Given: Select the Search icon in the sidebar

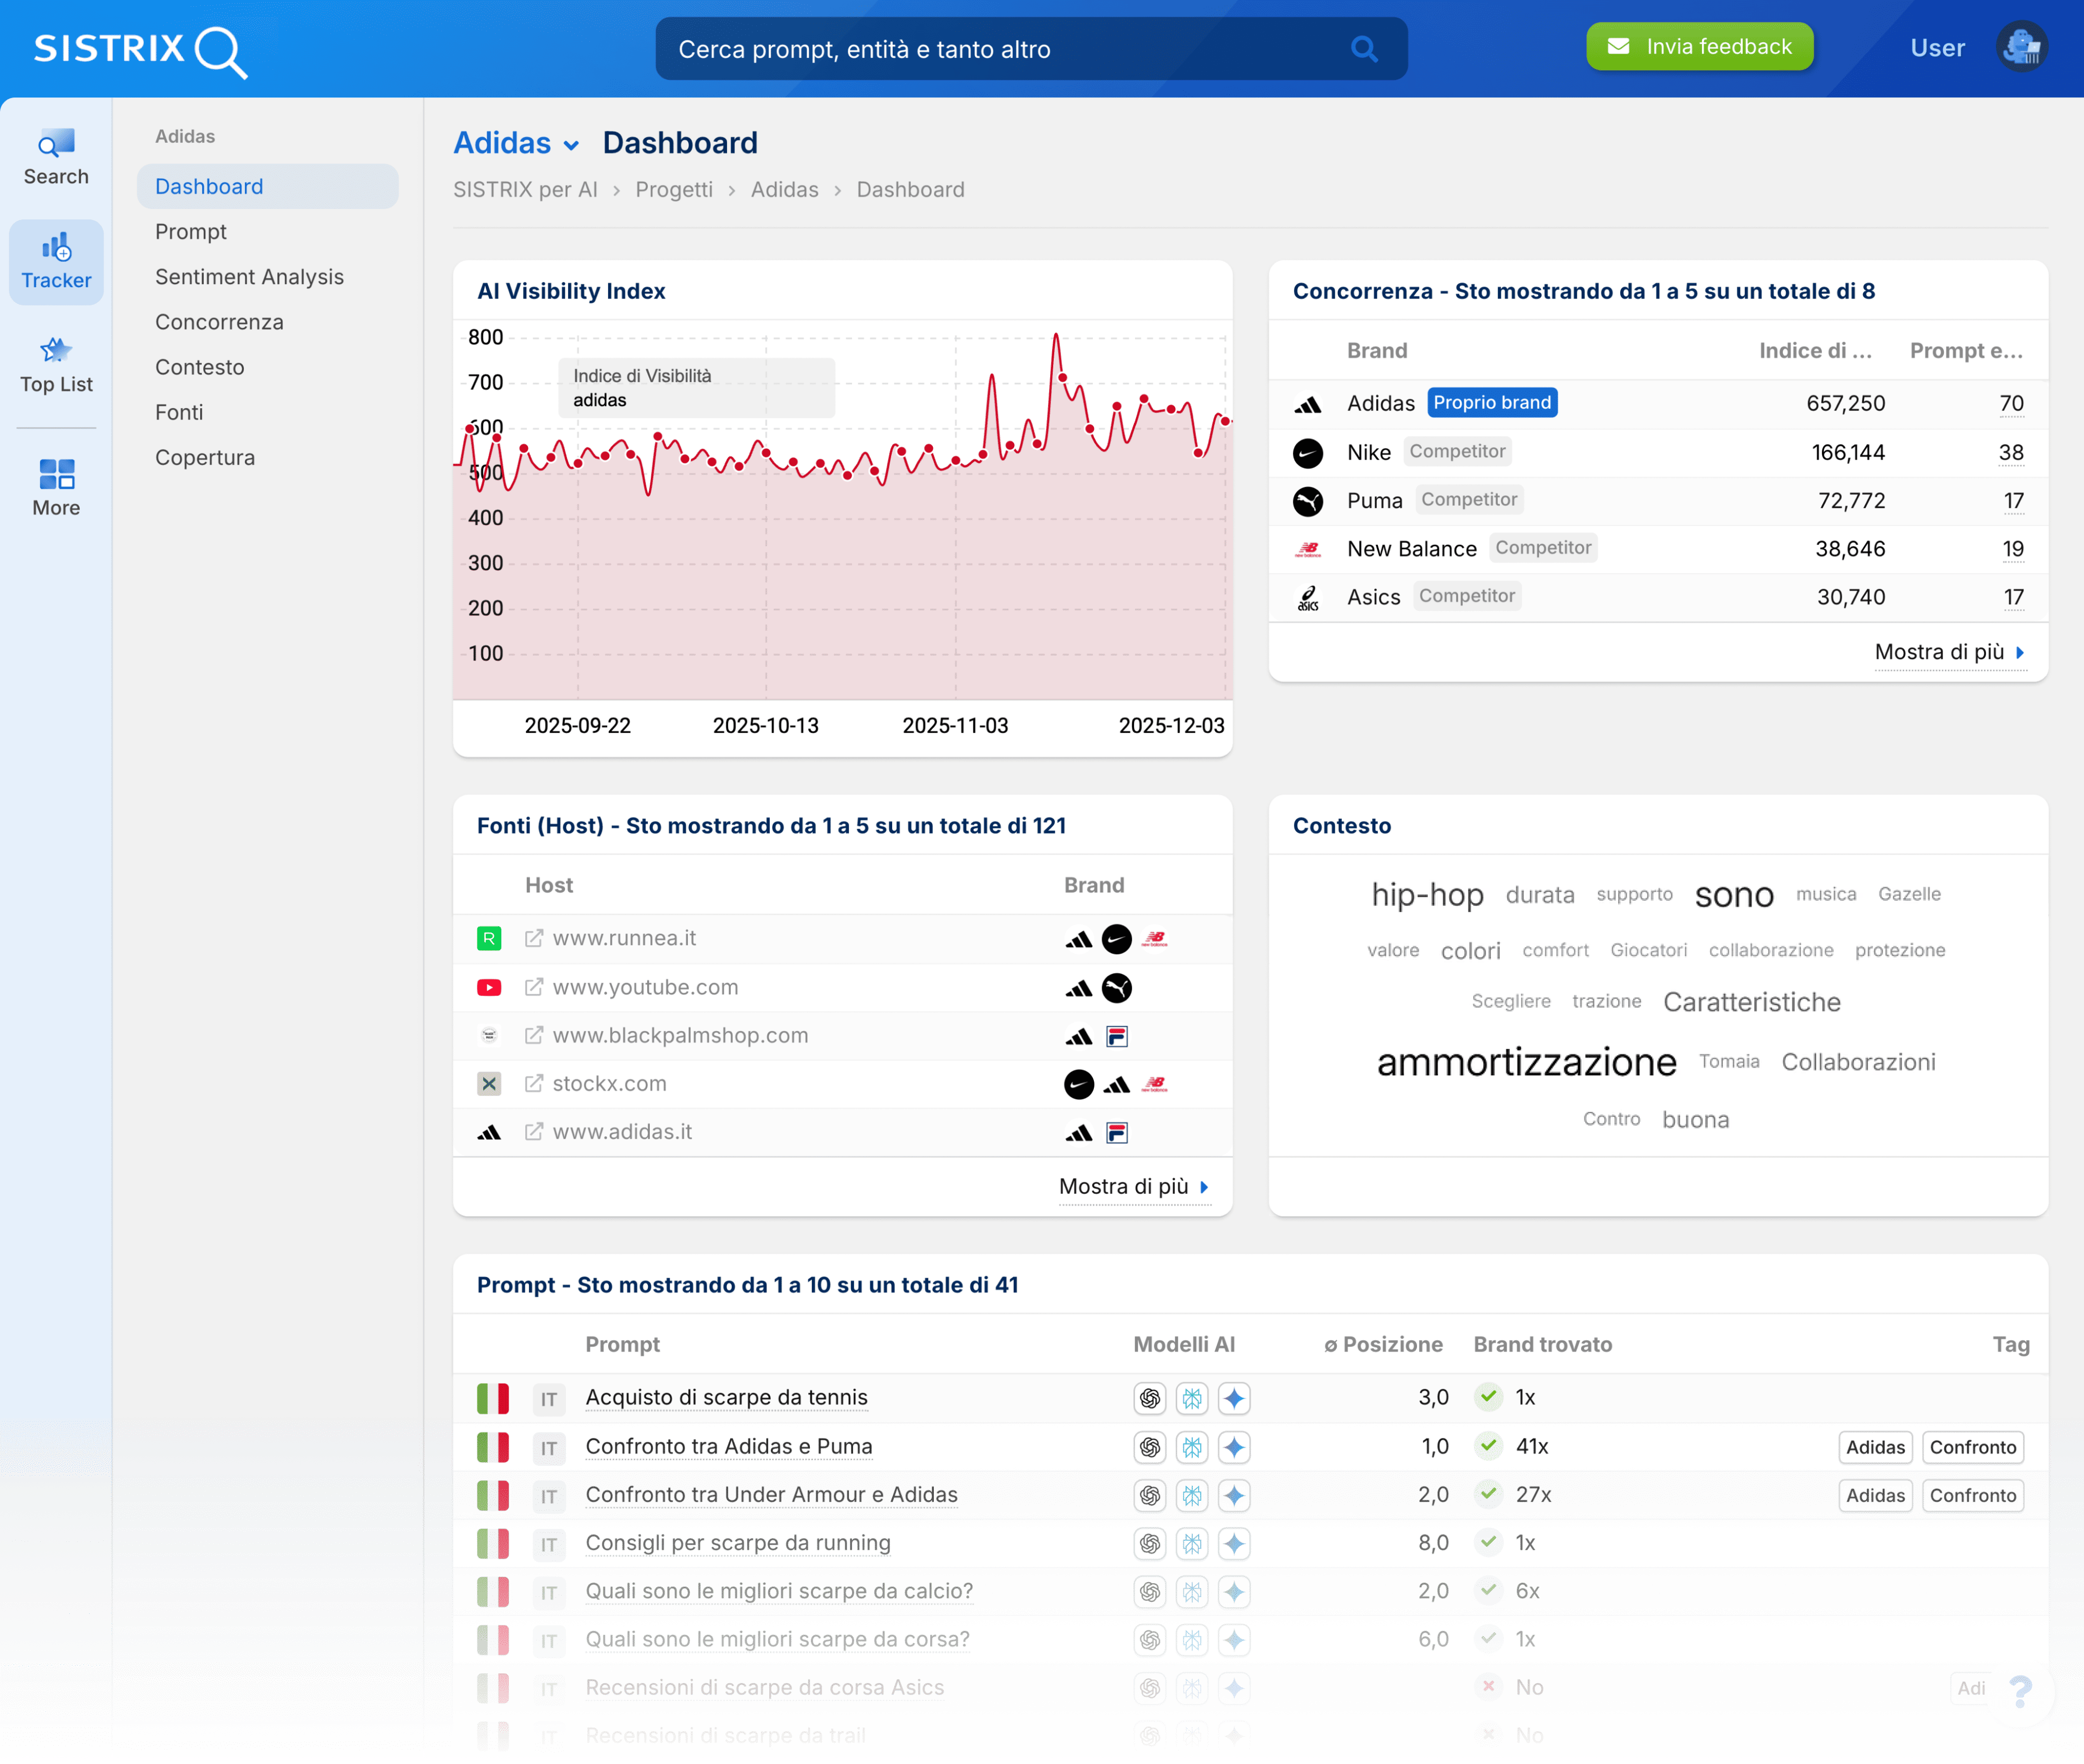Looking at the screenshot, I should tap(56, 157).
